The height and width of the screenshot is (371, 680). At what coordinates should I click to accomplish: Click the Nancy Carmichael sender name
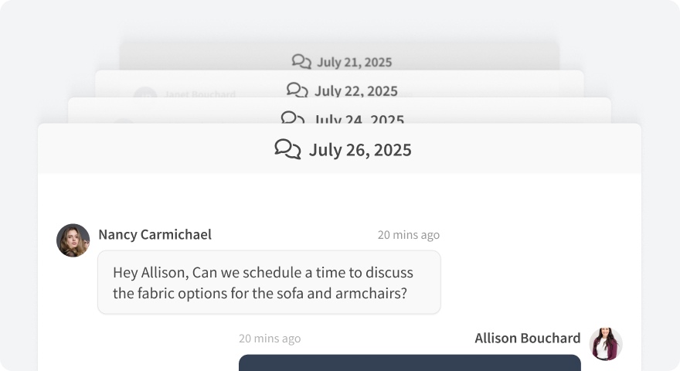click(x=155, y=234)
